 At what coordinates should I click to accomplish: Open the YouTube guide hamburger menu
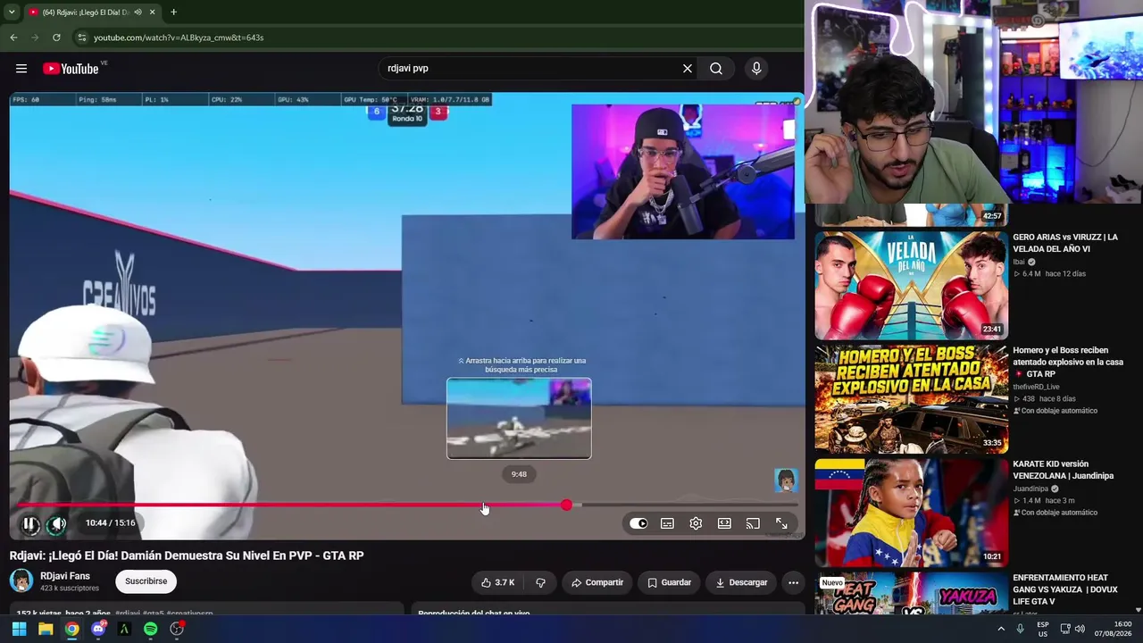point(21,69)
